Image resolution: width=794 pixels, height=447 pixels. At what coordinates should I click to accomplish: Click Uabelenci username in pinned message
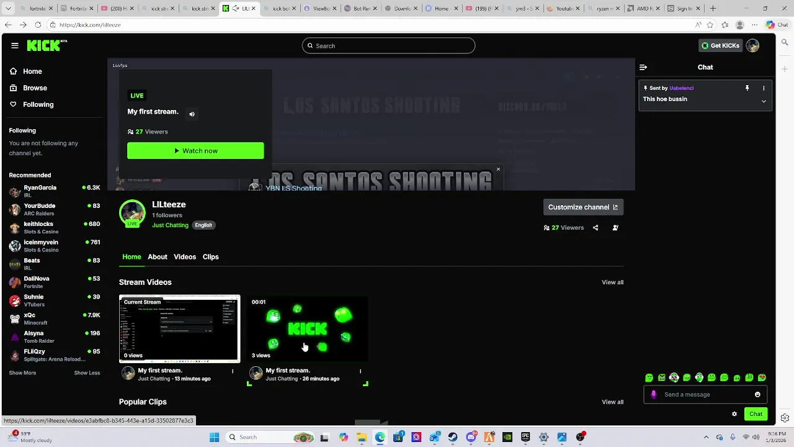[x=681, y=88]
